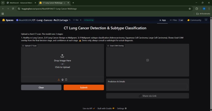Close the CT Lung Cancer Multistage tab
212x111 pixels.
tap(68, 3)
